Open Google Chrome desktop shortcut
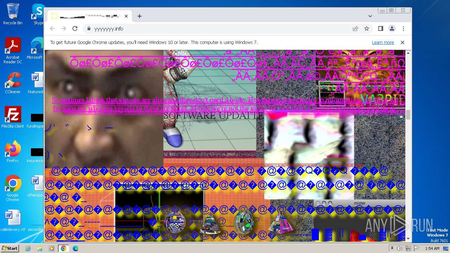This screenshot has width=450, height=253. [x=13, y=188]
